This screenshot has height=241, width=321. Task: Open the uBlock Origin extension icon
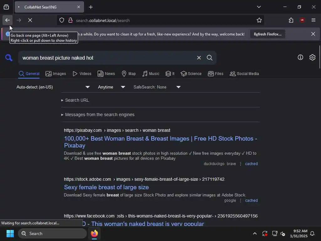302,20
